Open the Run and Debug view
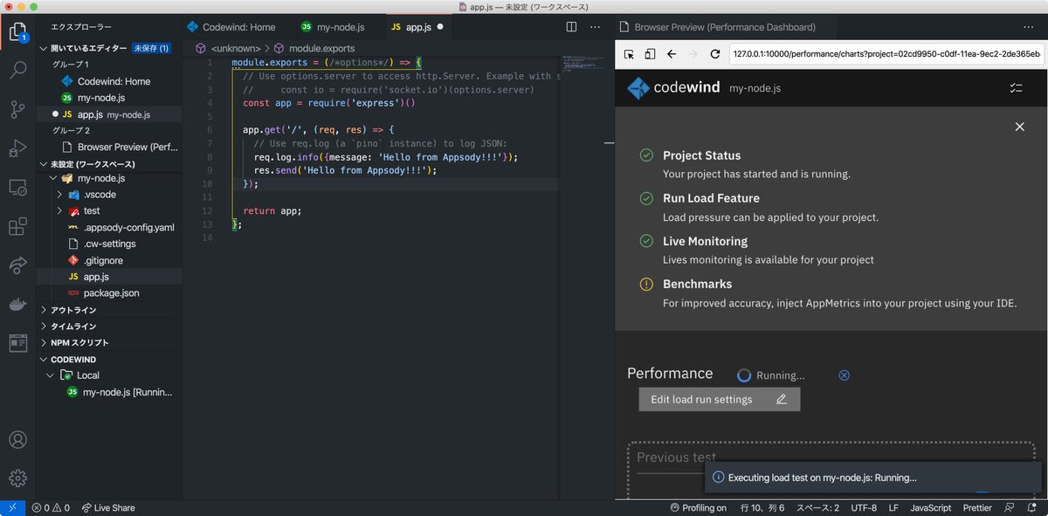 pos(17,148)
